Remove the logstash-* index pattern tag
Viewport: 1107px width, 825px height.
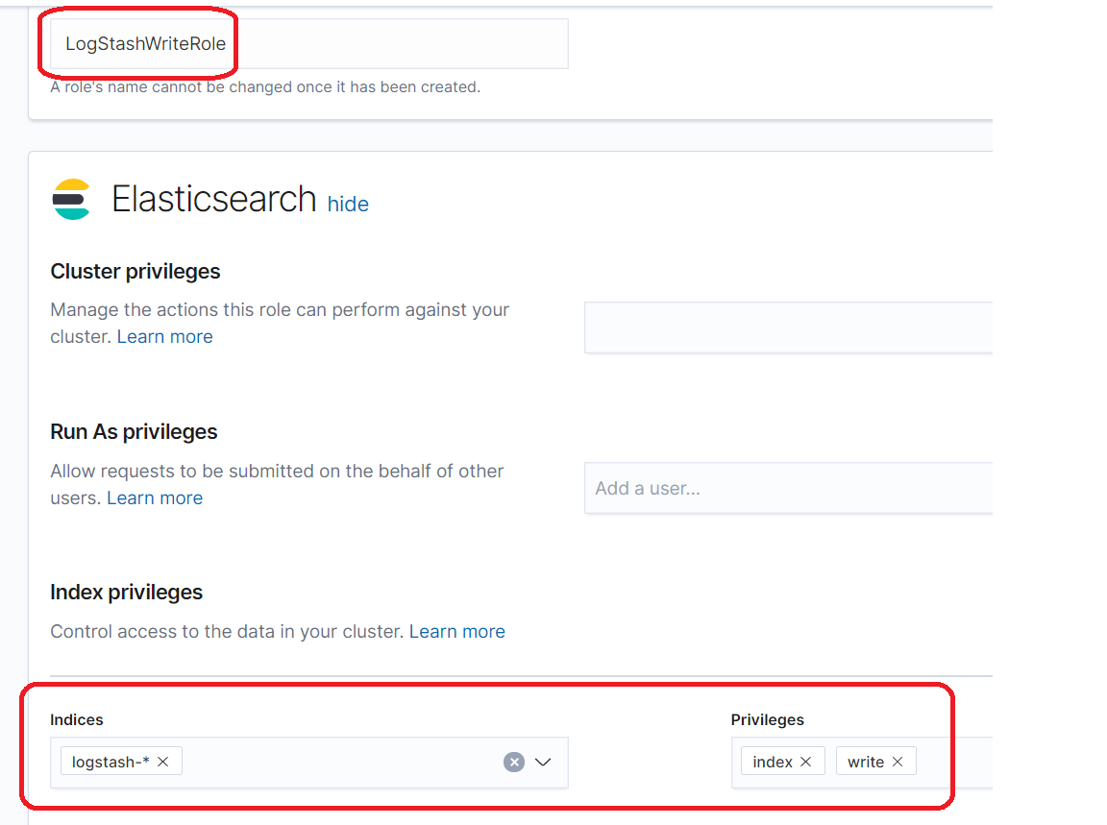[x=163, y=762]
